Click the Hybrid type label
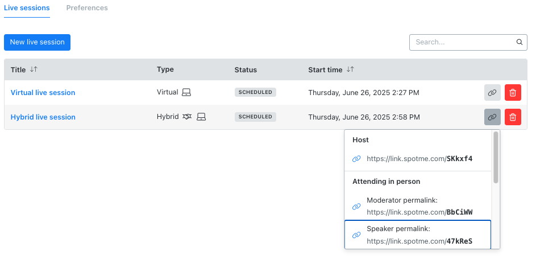This screenshot has width=536, height=259. tap(168, 117)
